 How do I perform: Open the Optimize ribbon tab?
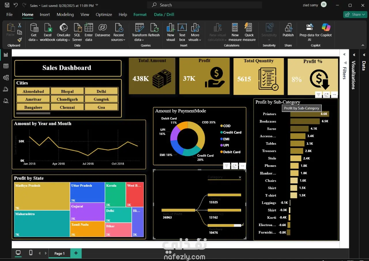(104, 14)
